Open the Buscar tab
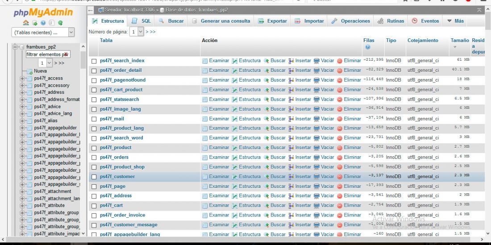Image resolution: width=491 pixels, height=245 pixels. pos(171,21)
